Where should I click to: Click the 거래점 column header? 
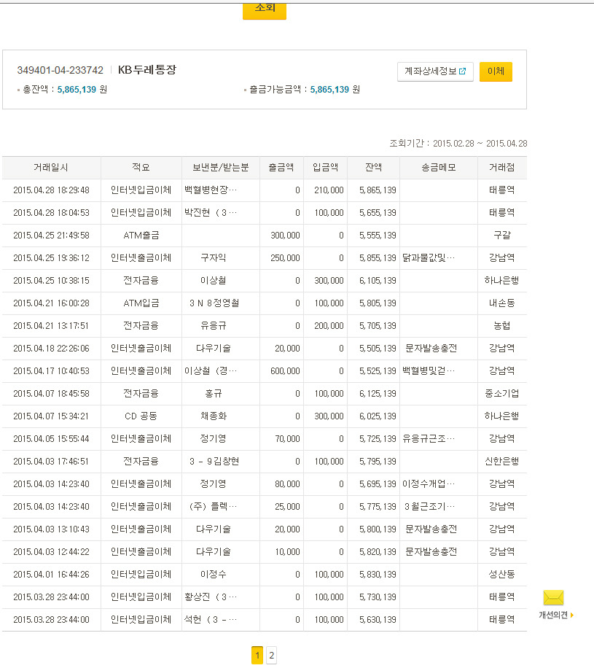501,168
